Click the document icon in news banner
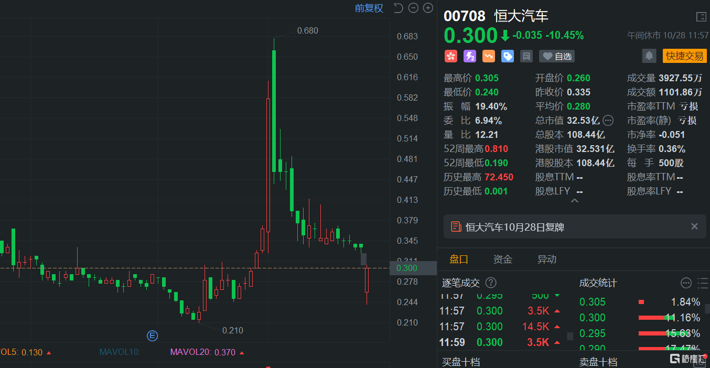Image resolution: width=710 pixels, height=368 pixels. (x=456, y=227)
